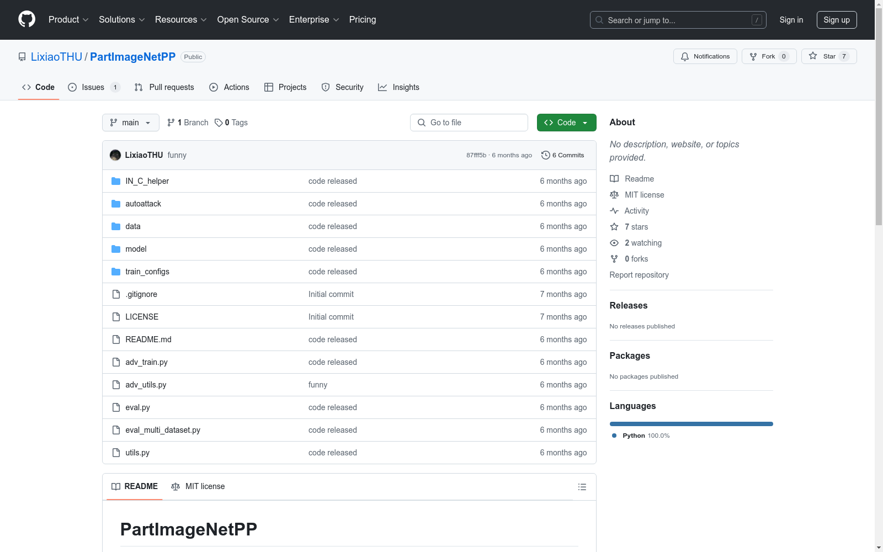This screenshot has height=552, width=883.
Task: Click the Sign in link
Action: [x=791, y=20]
